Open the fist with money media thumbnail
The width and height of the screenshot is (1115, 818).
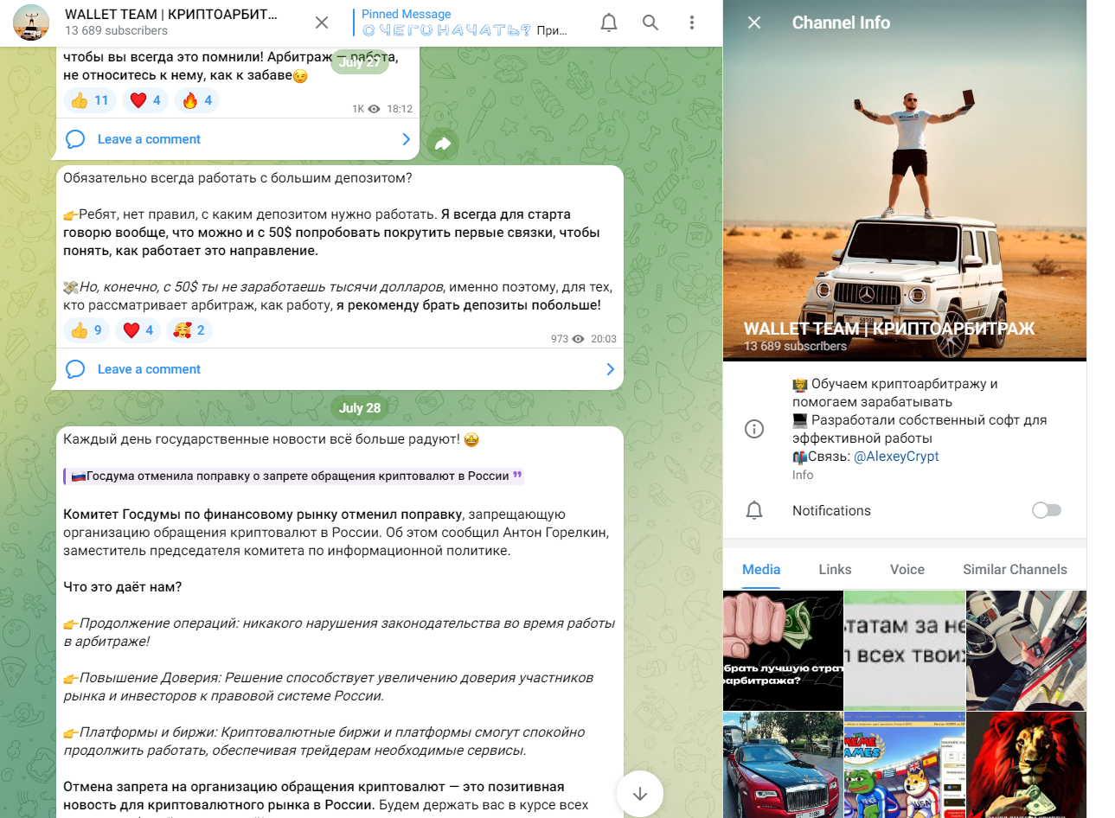(783, 651)
